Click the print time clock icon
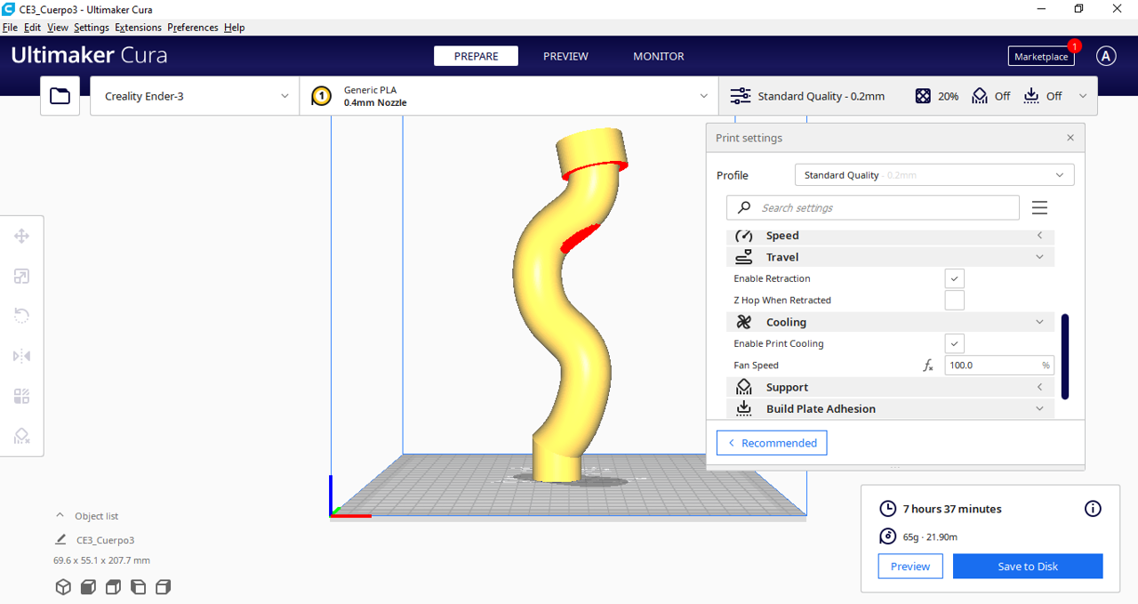Screen dimensions: 1138x604 (887, 509)
